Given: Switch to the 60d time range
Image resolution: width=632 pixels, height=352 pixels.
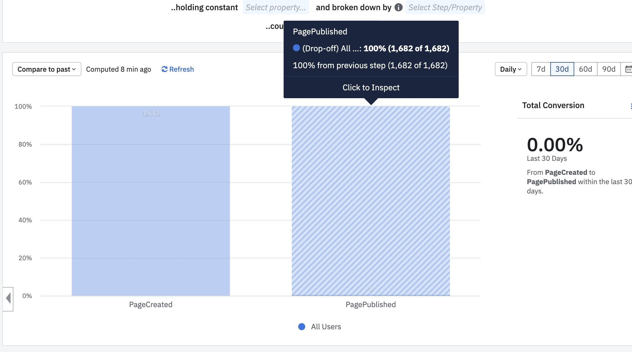Looking at the screenshot, I should tap(585, 69).
